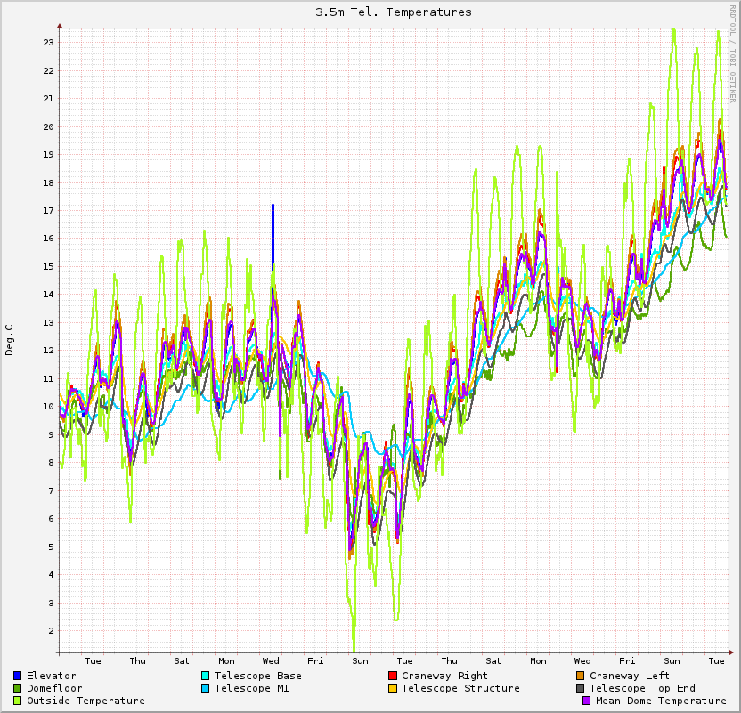This screenshot has width=741, height=713.
Task: Click the "Telescope Top End" legend label
Action: (642, 688)
